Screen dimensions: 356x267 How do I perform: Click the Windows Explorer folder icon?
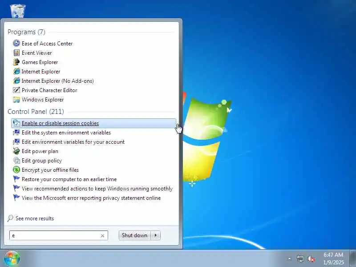16,99
